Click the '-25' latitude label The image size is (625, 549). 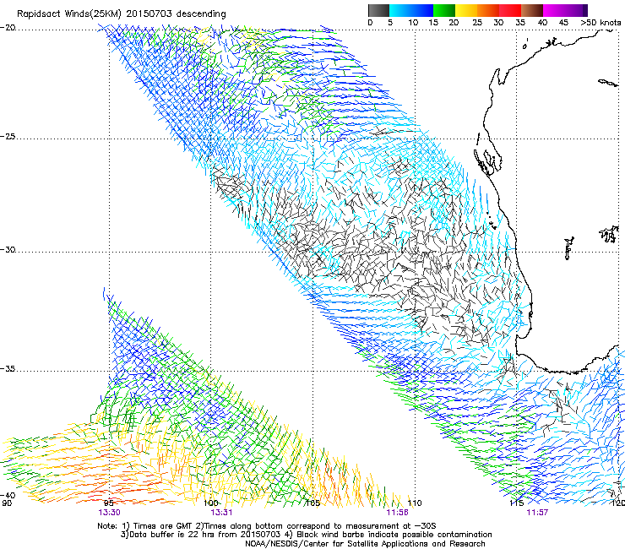(x=8, y=136)
